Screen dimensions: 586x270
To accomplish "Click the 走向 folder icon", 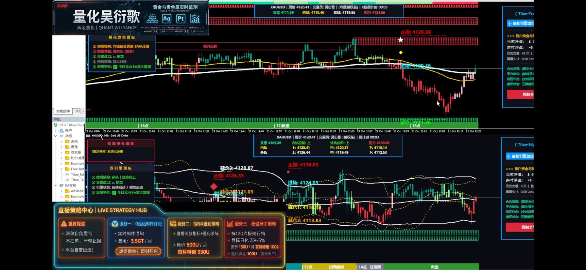I will tap(67, 142).
